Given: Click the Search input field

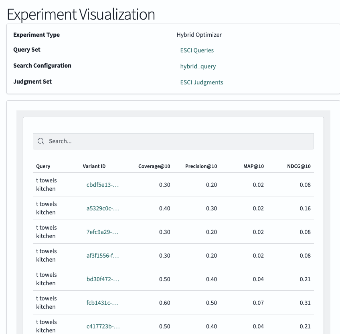Looking at the screenshot, I should click(173, 141).
